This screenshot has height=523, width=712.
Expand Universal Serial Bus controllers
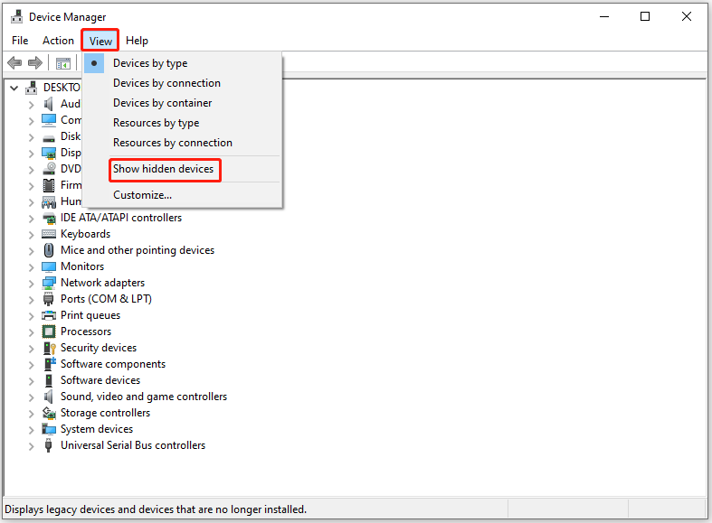coord(31,446)
